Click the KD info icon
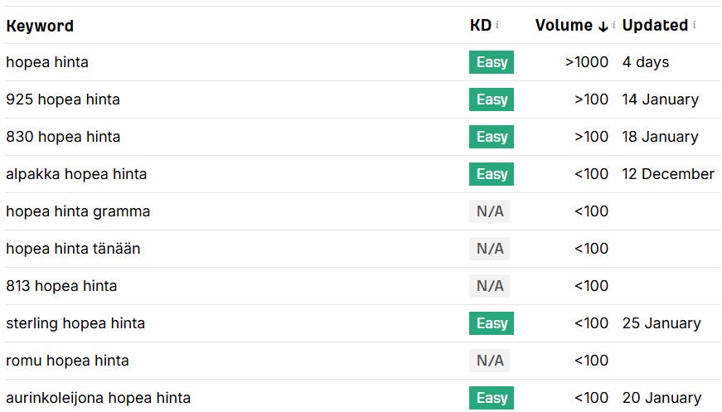This screenshot has width=722, height=412. point(497,26)
